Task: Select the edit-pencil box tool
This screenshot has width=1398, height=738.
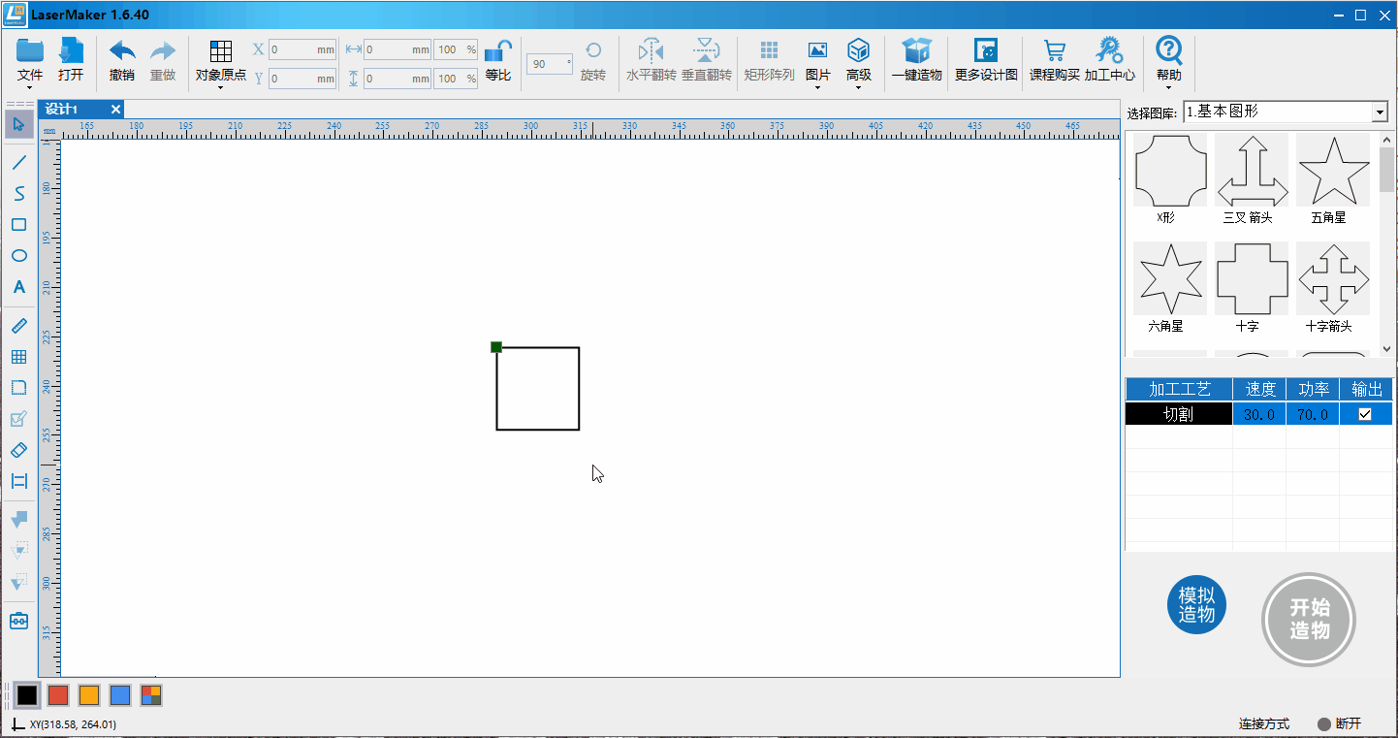Action: (x=18, y=419)
